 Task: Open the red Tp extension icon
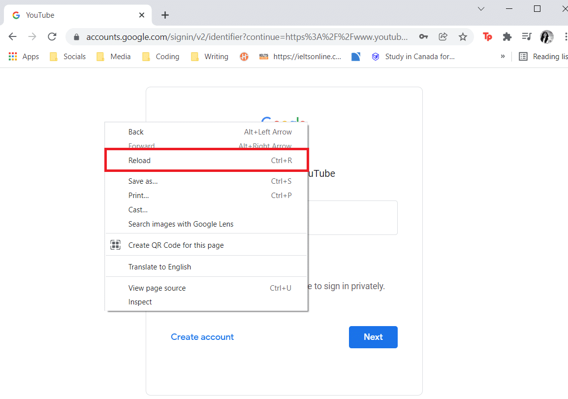(487, 36)
